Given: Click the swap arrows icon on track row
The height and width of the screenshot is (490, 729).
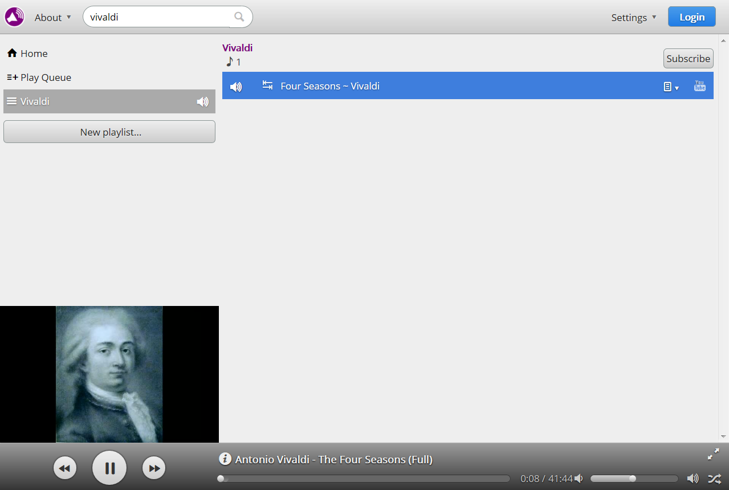Looking at the screenshot, I should click(267, 85).
